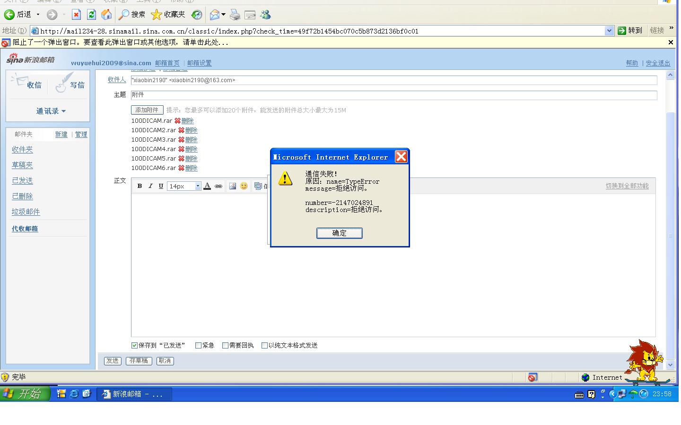
Task: Enable the 紧急 urgent checkbox
Action: coord(198,346)
